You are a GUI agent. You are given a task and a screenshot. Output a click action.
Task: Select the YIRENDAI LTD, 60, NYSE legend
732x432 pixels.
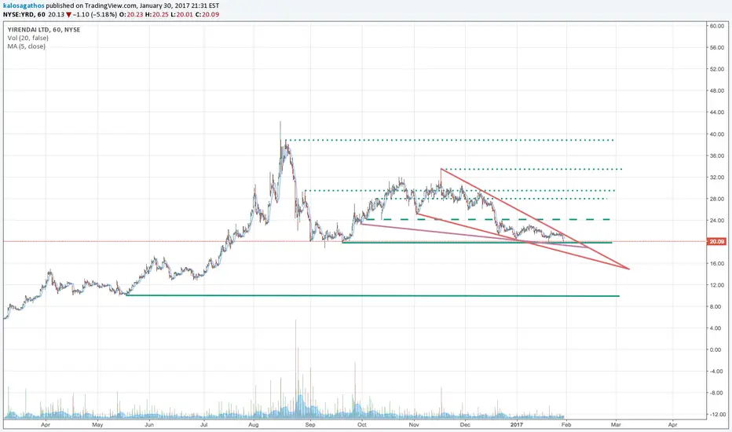click(x=44, y=29)
